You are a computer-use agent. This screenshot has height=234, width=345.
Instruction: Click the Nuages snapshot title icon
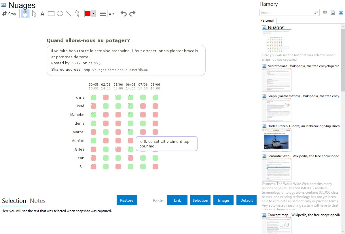tap(4, 5)
